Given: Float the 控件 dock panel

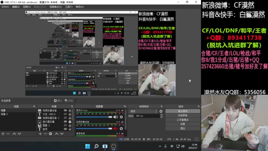Looking at the screenshot, I should (x=198, y=106).
